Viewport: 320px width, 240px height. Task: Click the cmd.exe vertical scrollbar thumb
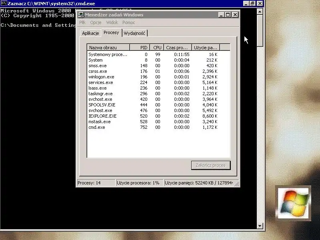(x=260, y=31)
